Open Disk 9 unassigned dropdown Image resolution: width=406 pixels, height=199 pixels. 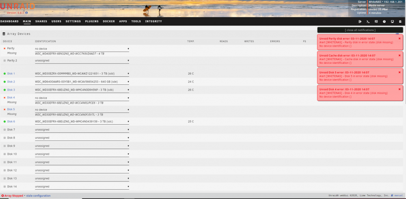[x=82, y=146]
